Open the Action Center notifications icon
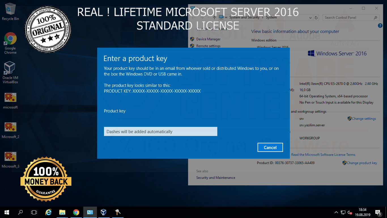 [378, 212]
